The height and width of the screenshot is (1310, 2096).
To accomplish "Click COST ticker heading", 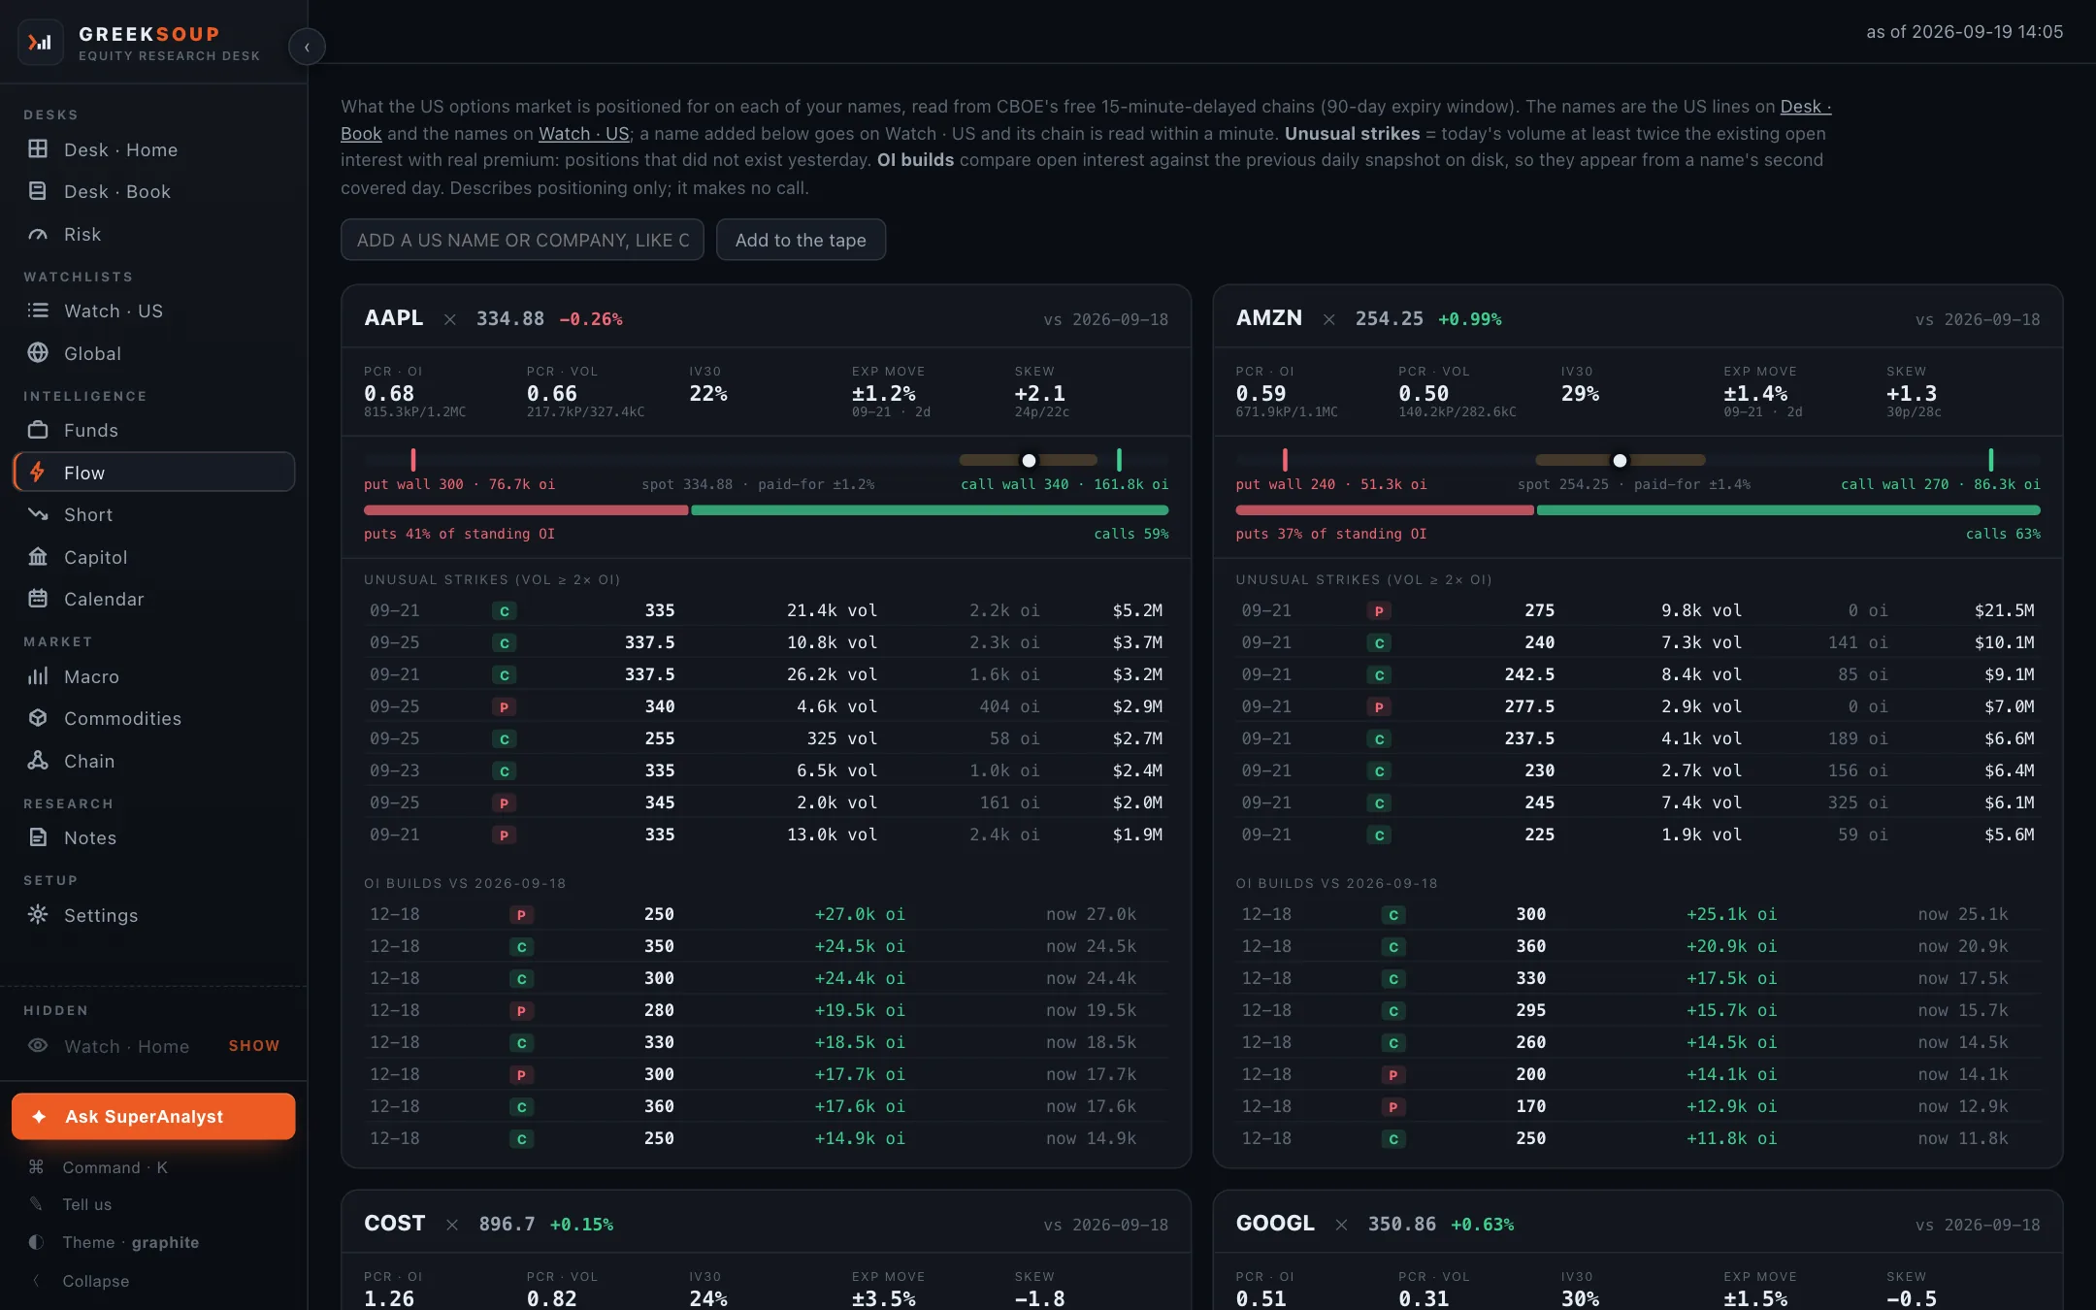I will point(394,1224).
